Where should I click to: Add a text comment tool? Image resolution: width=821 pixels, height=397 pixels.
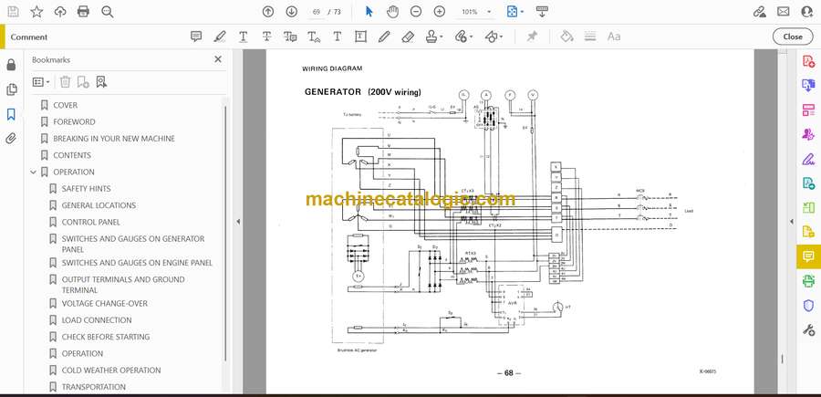tap(338, 37)
